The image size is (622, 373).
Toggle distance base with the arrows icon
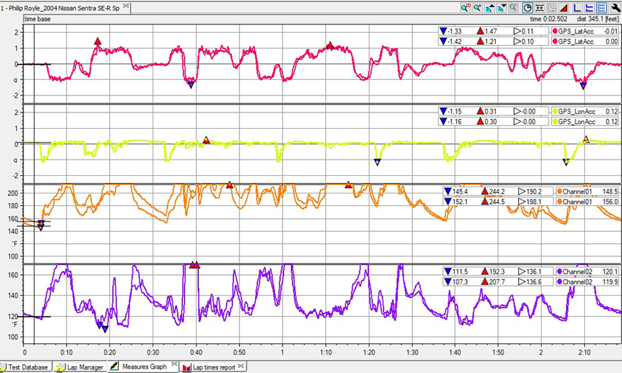(x=539, y=8)
